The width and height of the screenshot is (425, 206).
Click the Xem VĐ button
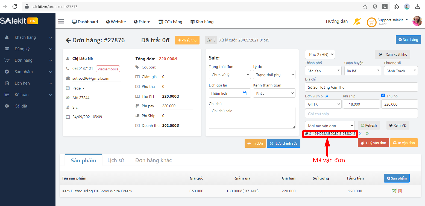(x=398, y=125)
